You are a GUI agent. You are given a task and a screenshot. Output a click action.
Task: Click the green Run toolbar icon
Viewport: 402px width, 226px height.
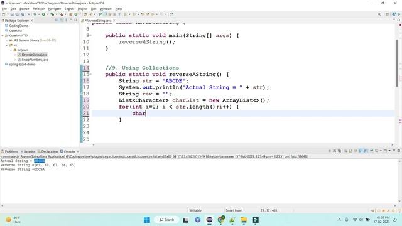[43, 14]
